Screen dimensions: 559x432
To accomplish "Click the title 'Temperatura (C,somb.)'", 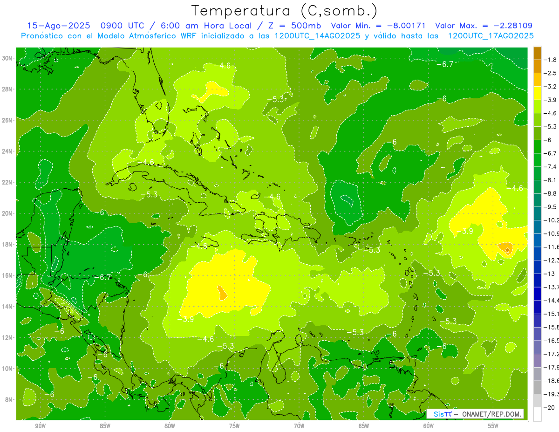I will (x=285, y=11).
